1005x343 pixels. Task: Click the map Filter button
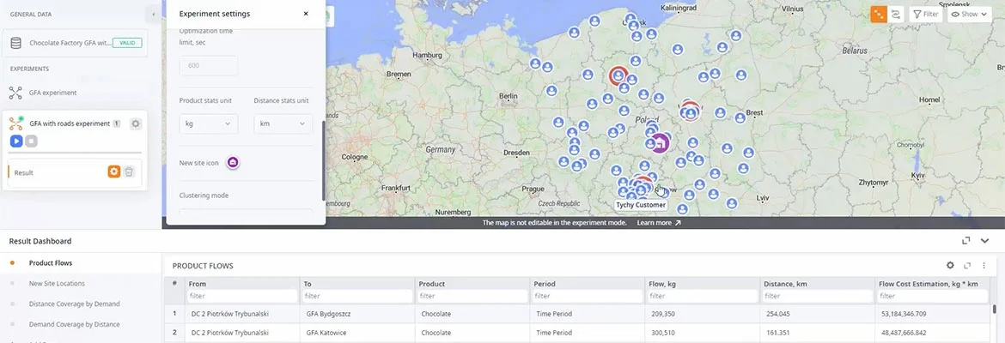coord(925,14)
